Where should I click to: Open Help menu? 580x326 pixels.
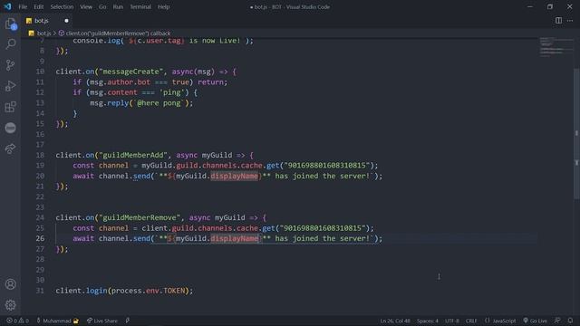pyautogui.click(x=163, y=6)
